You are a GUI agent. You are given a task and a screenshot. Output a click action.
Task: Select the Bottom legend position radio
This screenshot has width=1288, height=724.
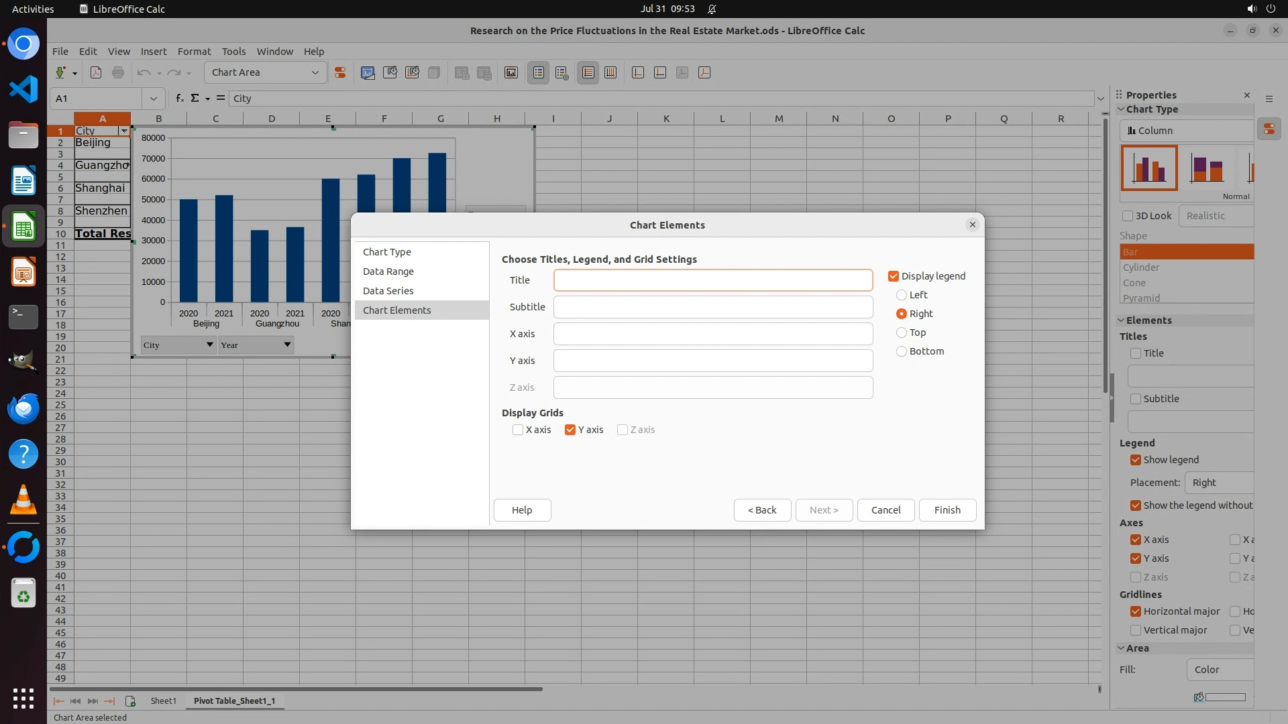click(x=902, y=351)
